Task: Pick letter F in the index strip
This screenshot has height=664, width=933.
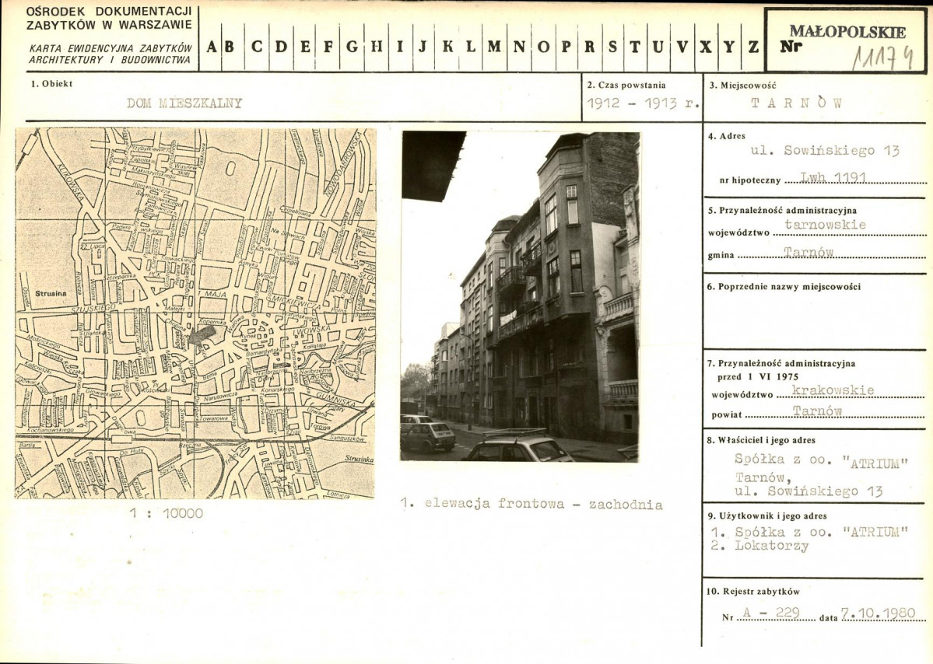Action: tap(328, 47)
